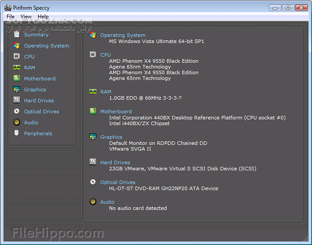Show Hard Drives section from sidebar
This screenshot has height=245, width=312.
point(39,100)
